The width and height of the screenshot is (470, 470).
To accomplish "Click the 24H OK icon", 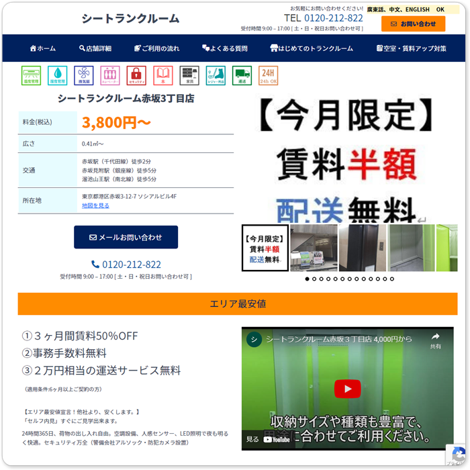I will pyautogui.click(x=269, y=75).
